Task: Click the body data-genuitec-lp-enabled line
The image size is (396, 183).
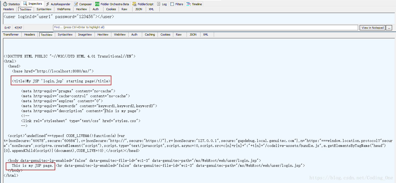Action: (x=134, y=161)
